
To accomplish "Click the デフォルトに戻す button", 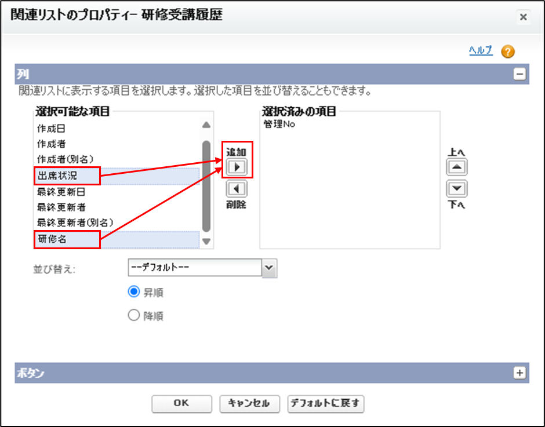I will (326, 404).
